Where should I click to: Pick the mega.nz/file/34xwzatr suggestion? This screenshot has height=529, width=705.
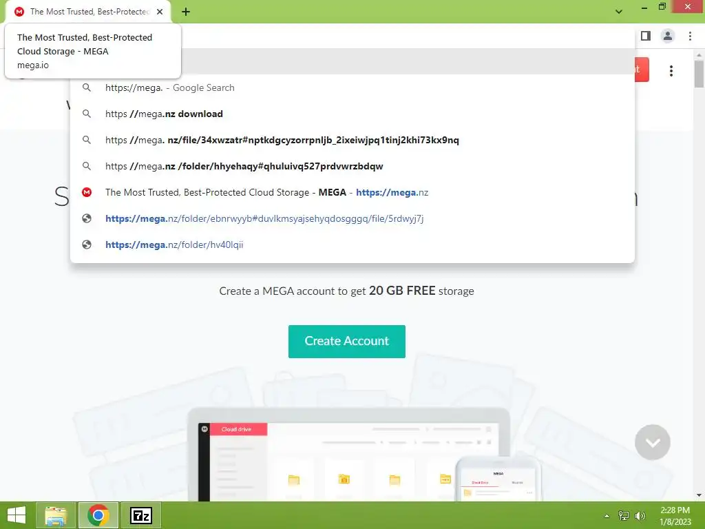point(352,140)
